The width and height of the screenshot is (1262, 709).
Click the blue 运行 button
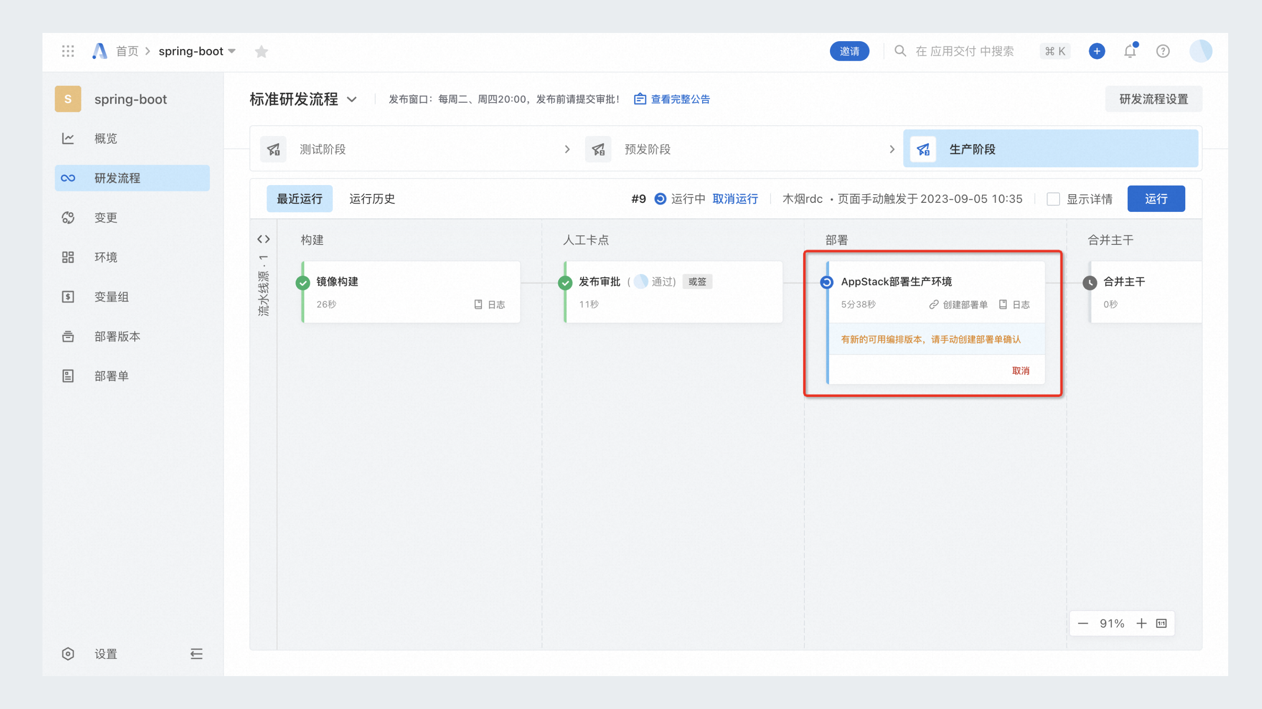click(x=1156, y=198)
